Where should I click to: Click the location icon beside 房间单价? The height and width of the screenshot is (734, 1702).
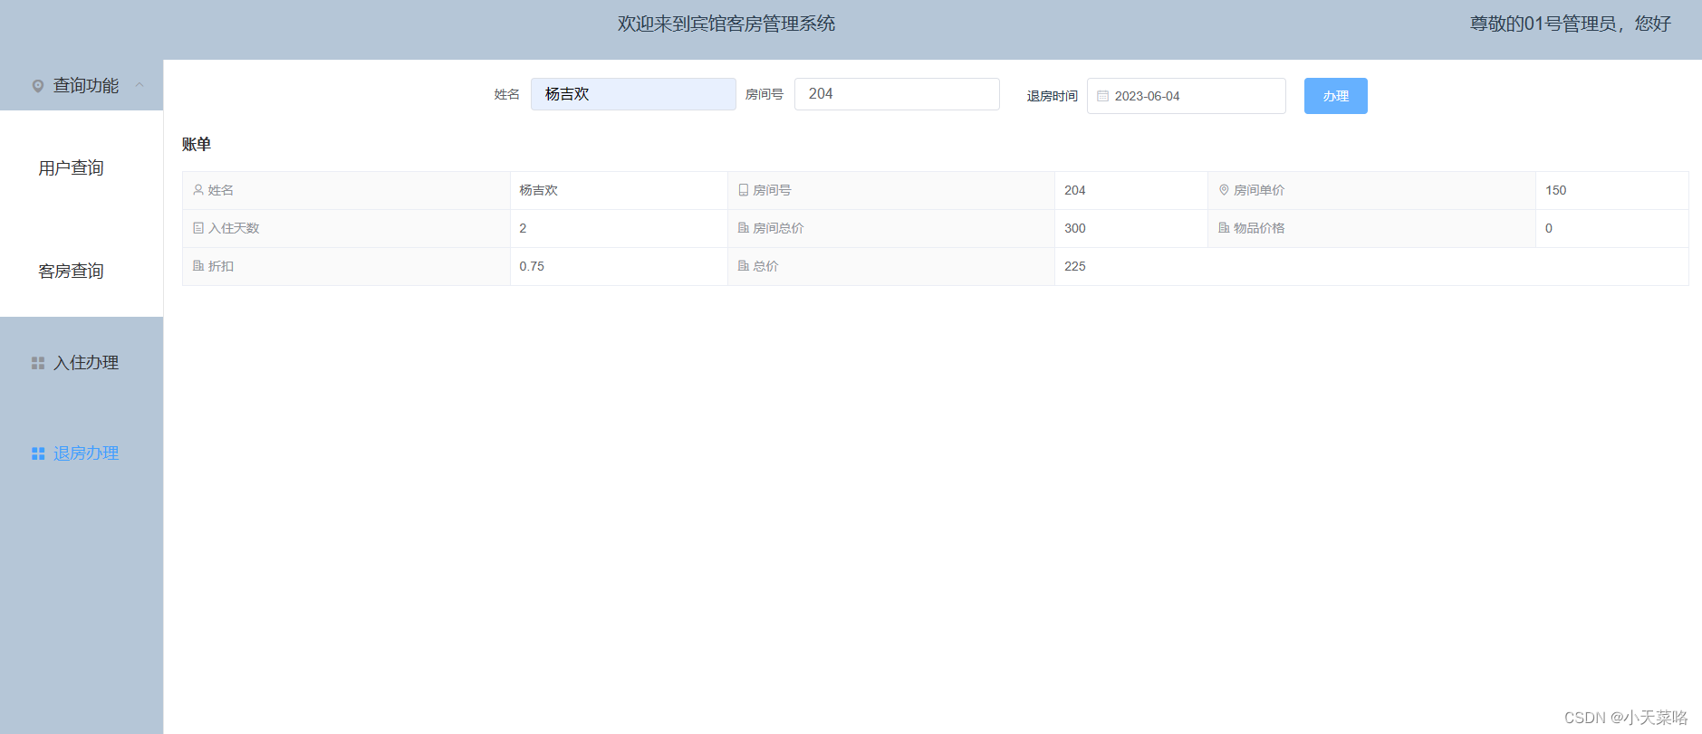(1224, 190)
